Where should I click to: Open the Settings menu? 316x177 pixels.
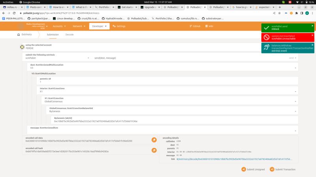[x=119, y=26]
